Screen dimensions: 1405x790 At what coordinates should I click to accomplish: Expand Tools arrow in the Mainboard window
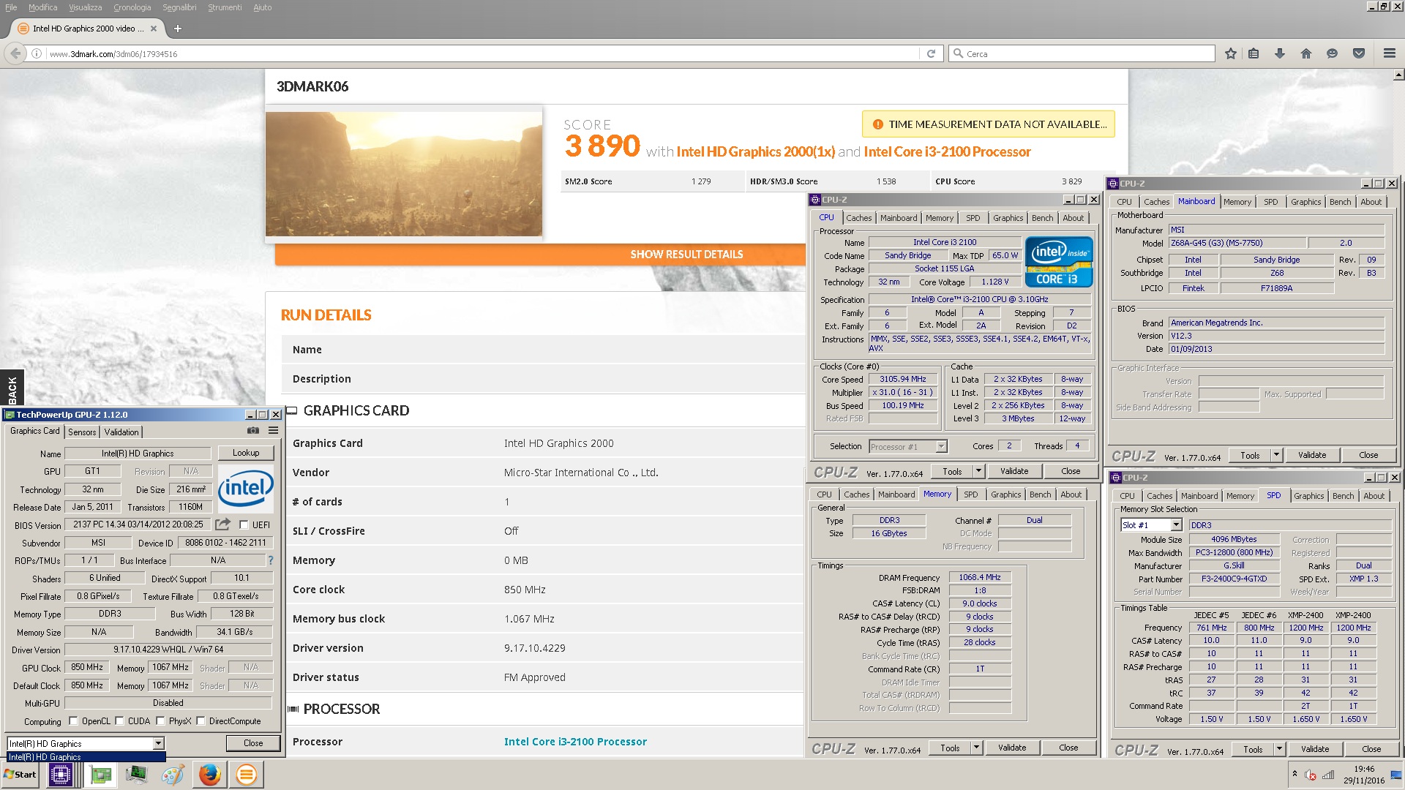(1276, 455)
